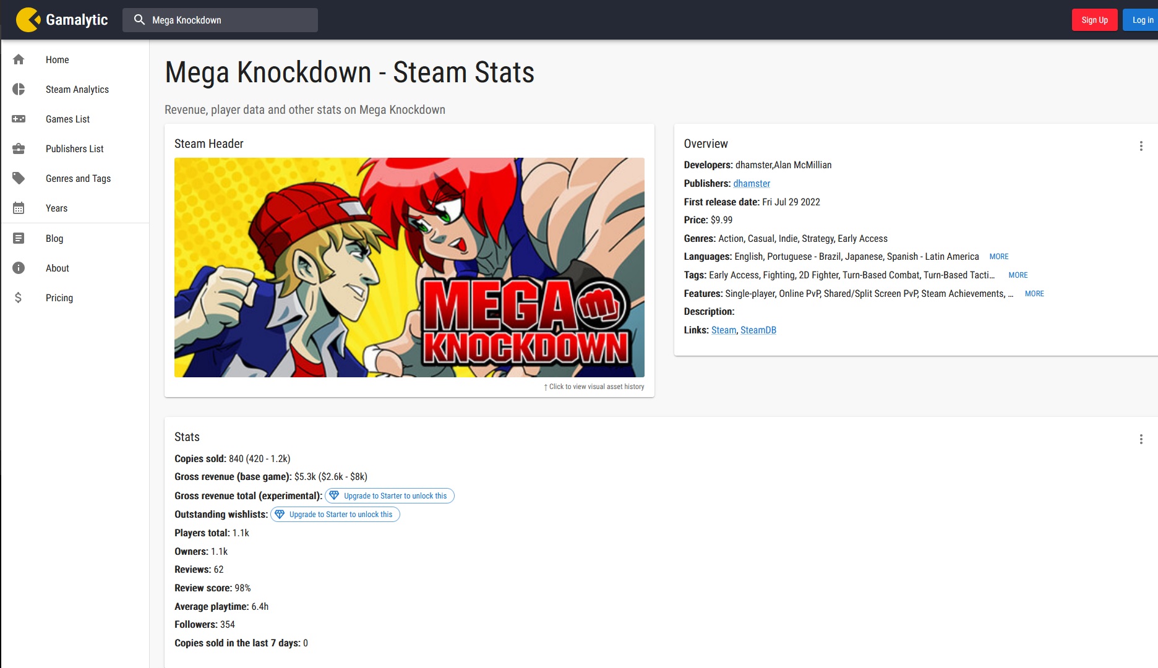The image size is (1158, 668).
Task: Click the 'Mega Knockdown - Steam Stats' heading
Action: 350,72
